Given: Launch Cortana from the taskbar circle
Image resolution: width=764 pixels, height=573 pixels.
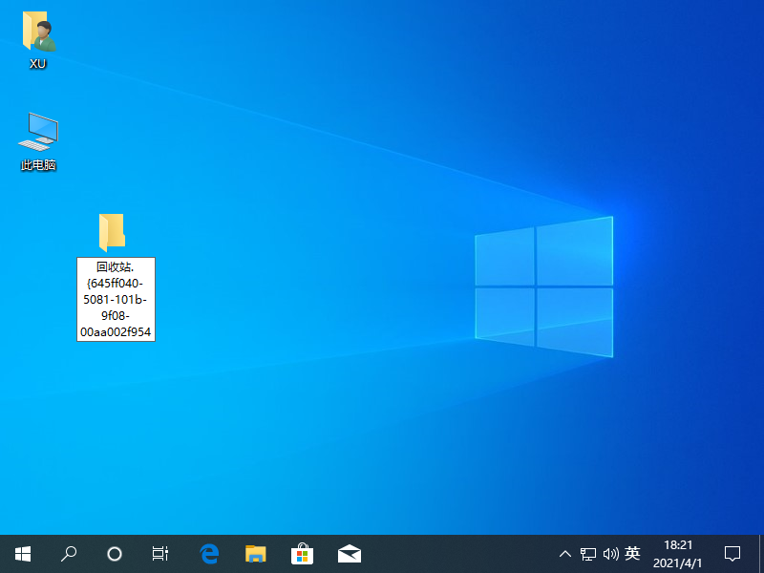Looking at the screenshot, I should point(115,553).
